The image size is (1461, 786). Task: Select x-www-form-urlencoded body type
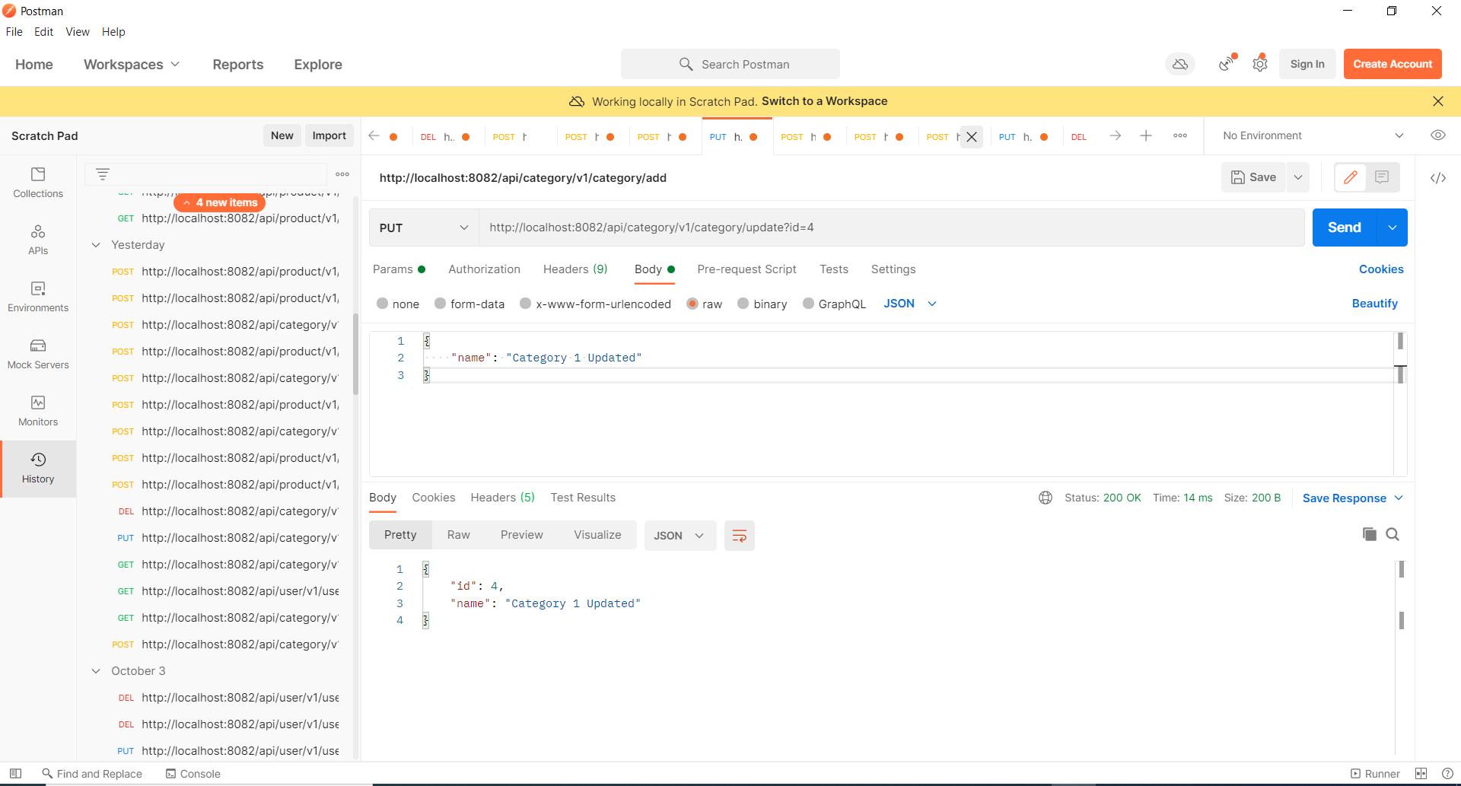pyautogui.click(x=526, y=304)
